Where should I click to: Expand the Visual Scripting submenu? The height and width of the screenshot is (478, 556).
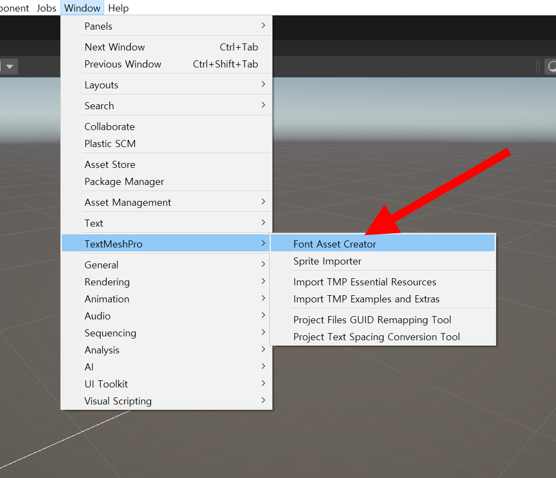167,401
